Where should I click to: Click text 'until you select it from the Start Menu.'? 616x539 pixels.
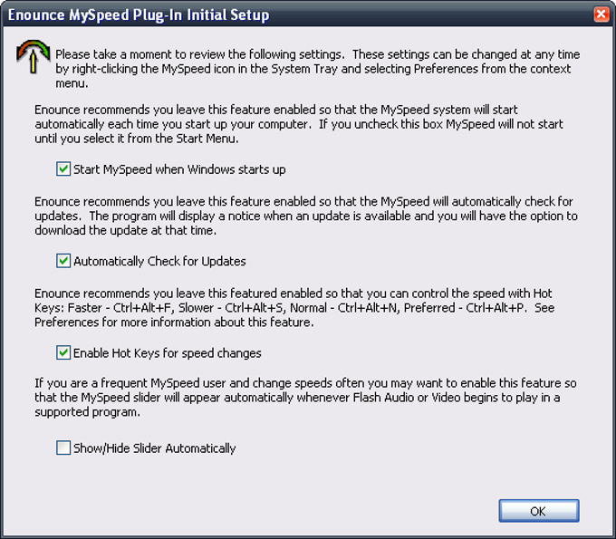coord(137,139)
